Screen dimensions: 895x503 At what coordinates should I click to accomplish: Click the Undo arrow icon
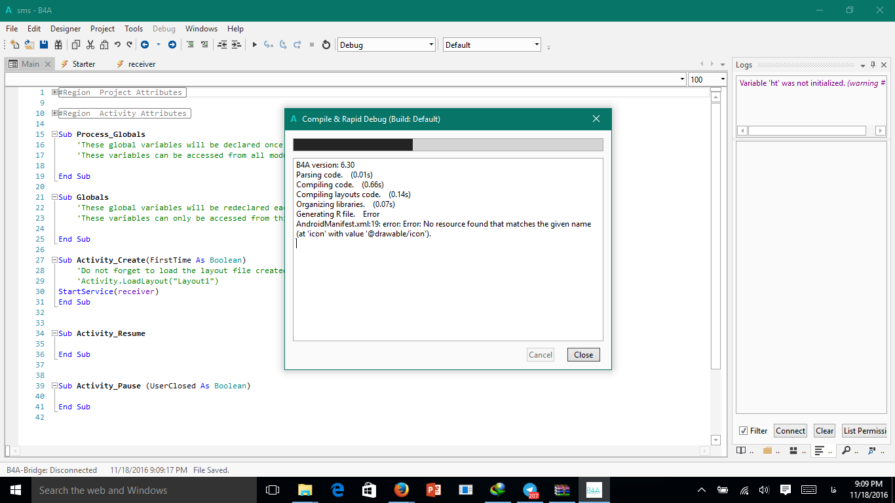[x=117, y=45]
